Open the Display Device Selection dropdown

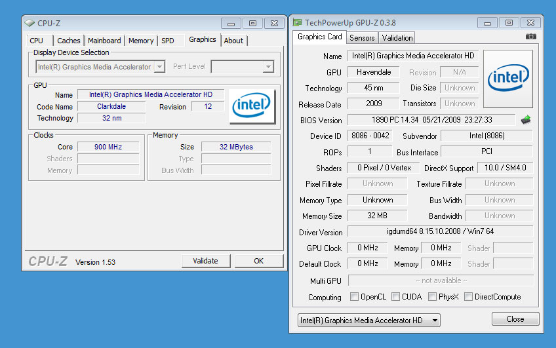coord(160,67)
